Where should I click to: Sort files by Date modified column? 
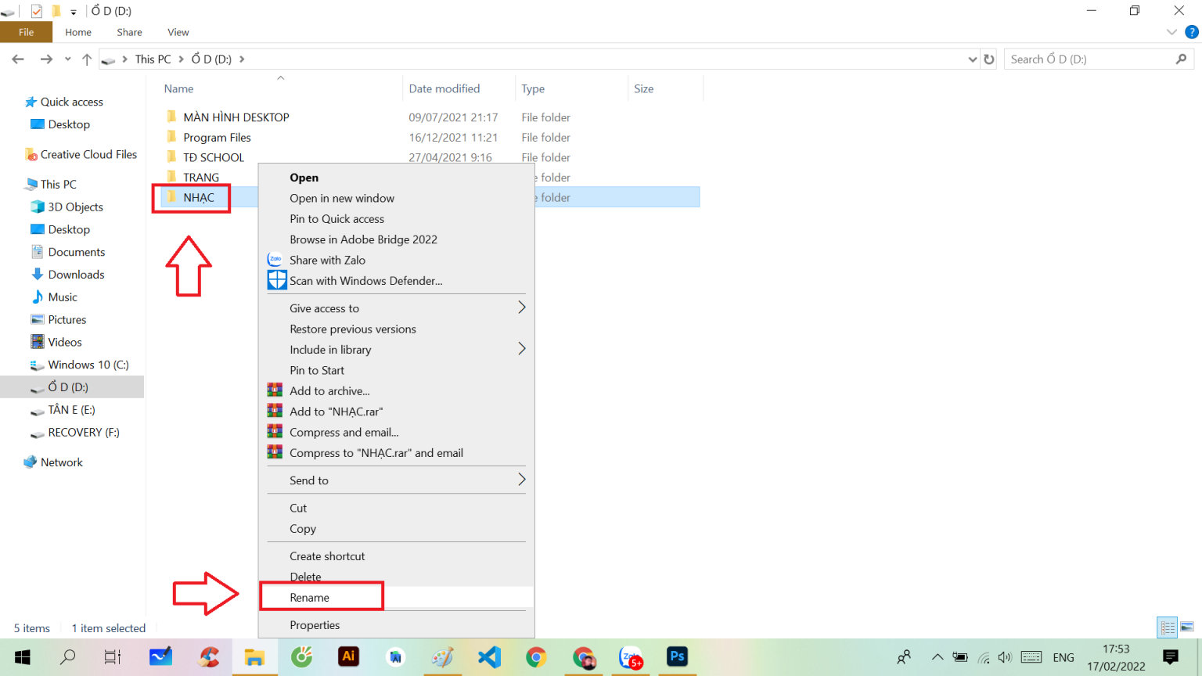coord(444,89)
